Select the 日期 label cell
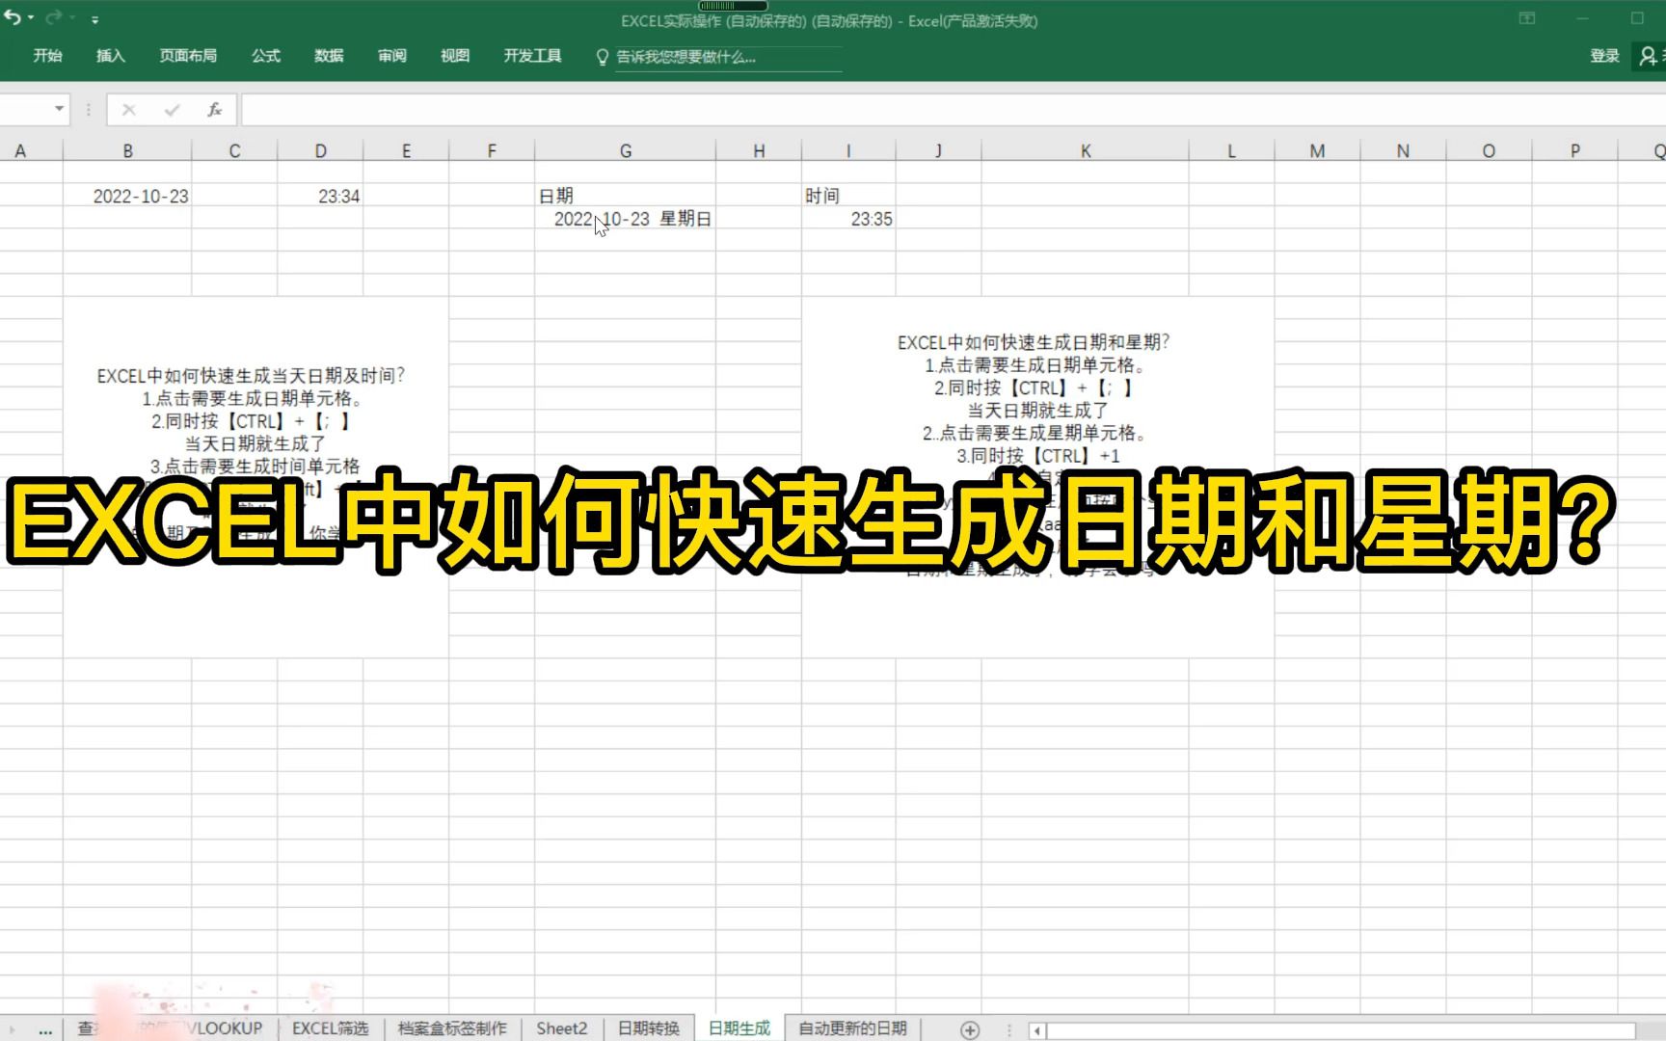Viewport: 1666px width, 1041px height. pyautogui.click(x=626, y=196)
